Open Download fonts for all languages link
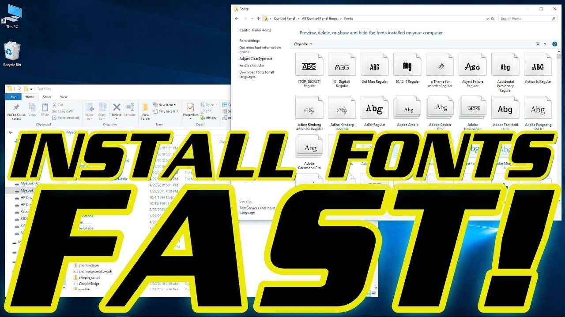 pyautogui.click(x=256, y=74)
